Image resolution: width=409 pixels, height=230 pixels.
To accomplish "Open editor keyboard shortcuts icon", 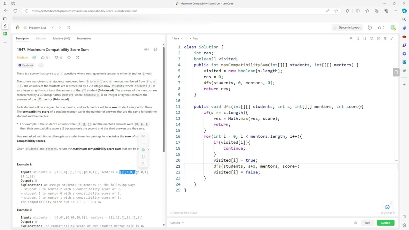I will pyautogui.click(x=378, y=38).
